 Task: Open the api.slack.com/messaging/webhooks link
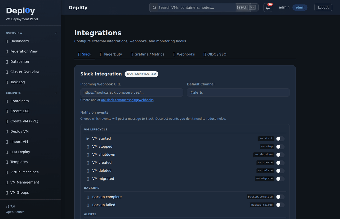127,100
